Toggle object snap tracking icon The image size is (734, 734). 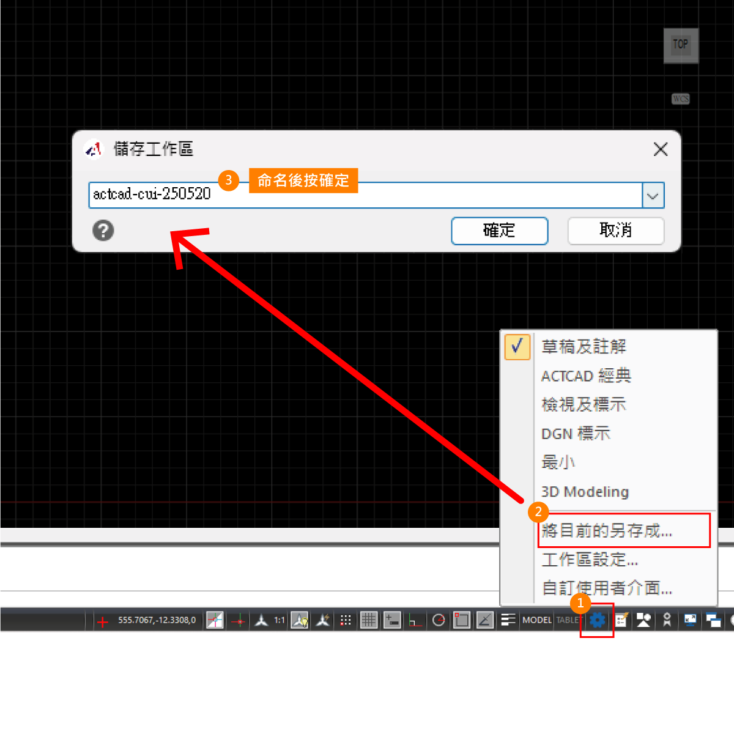(485, 620)
